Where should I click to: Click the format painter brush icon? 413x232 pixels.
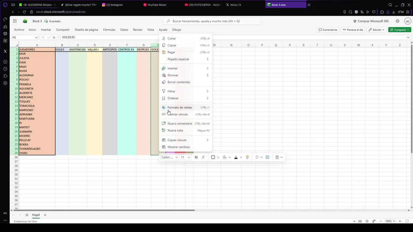tap(247, 157)
